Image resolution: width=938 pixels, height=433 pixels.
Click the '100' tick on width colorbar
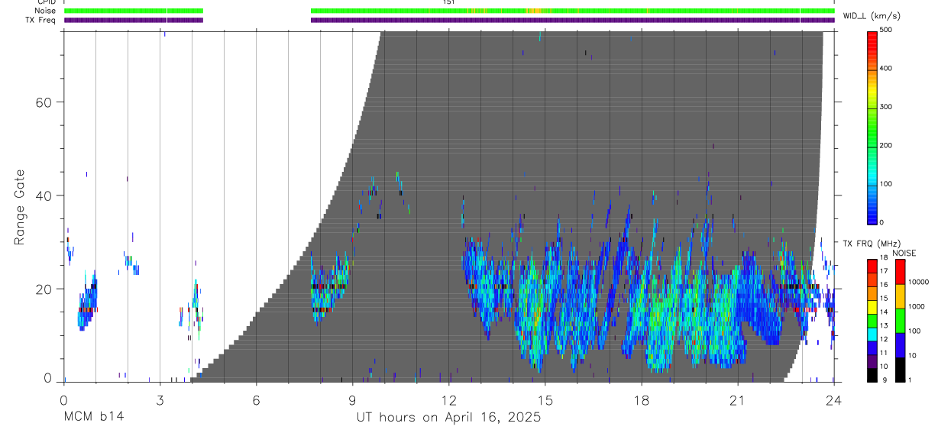(x=888, y=184)
